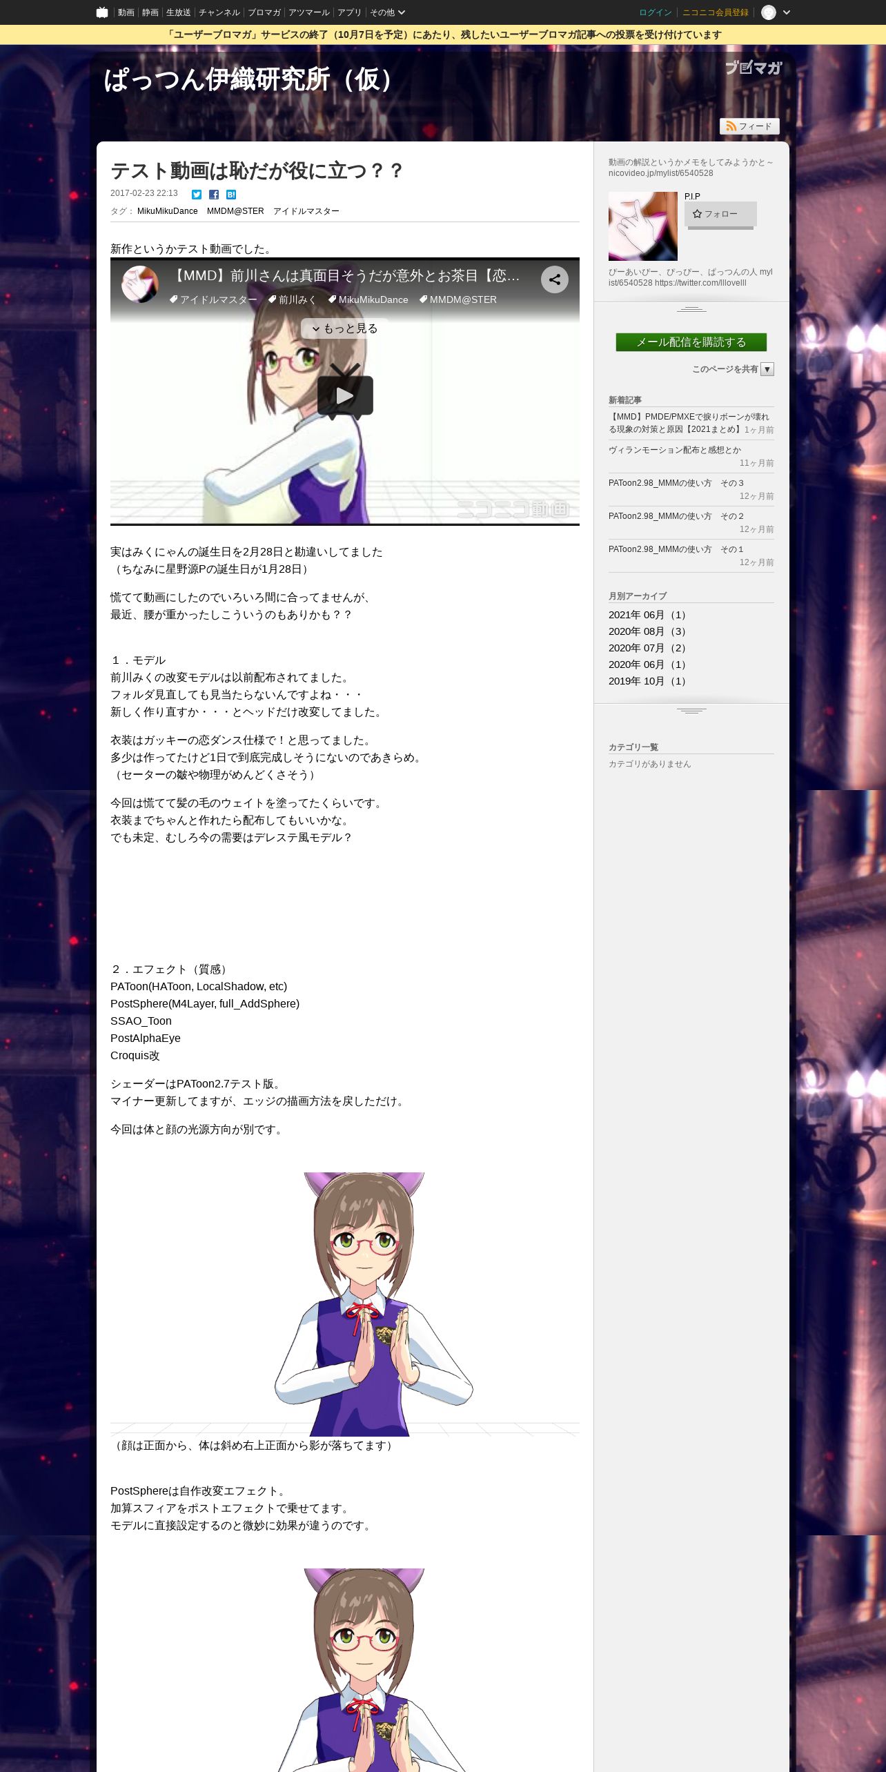Bookmark the article with Hatena B! icon

coord(231,195)
